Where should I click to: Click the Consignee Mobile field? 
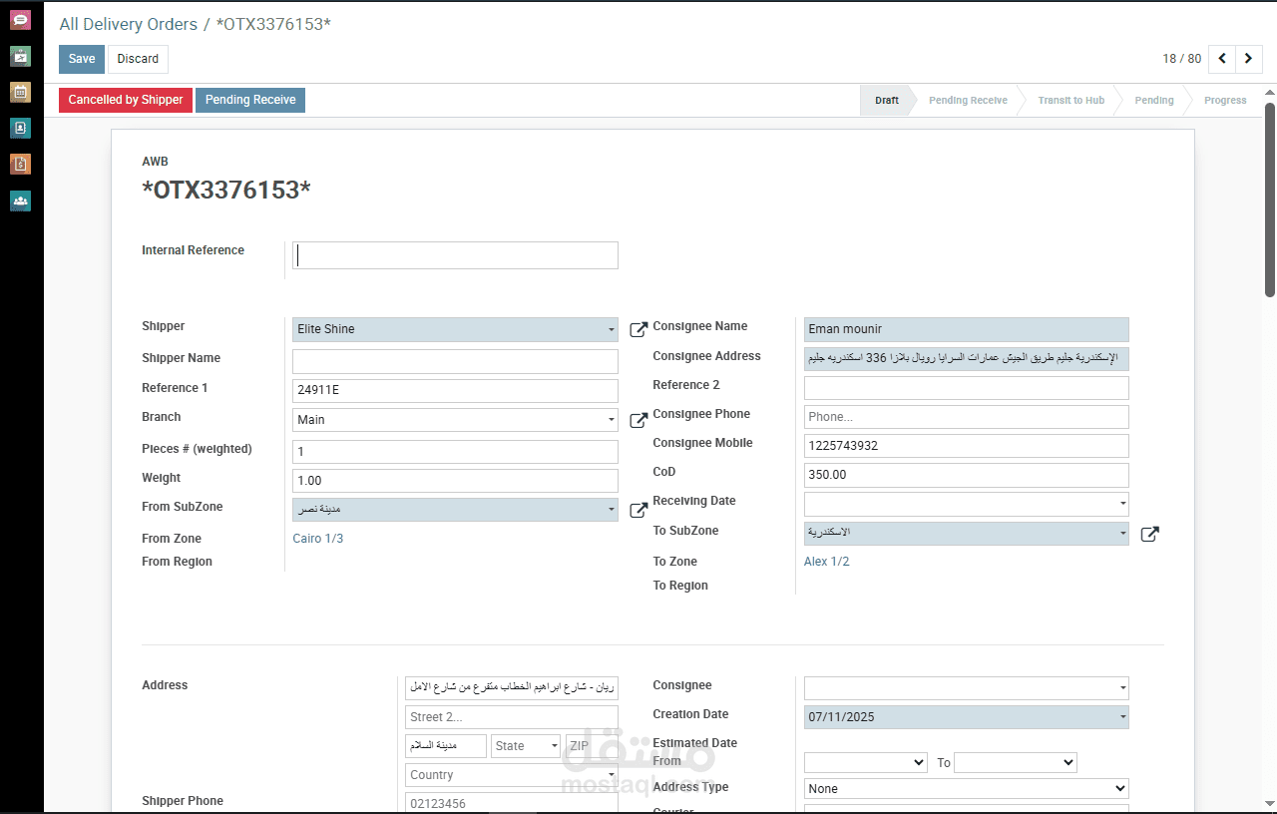coord(966,446)
